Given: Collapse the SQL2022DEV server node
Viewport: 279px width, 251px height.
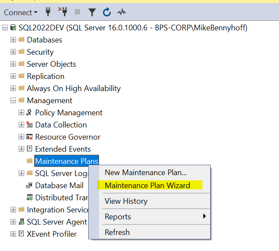Looking at the screenshot, I should click(5, 28).
